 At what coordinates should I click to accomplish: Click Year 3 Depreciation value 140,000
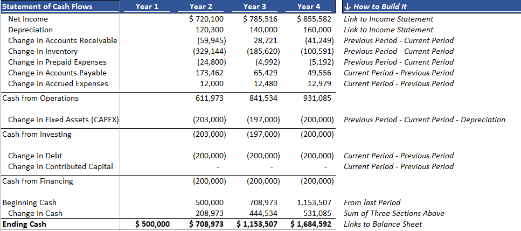[264, 30]
